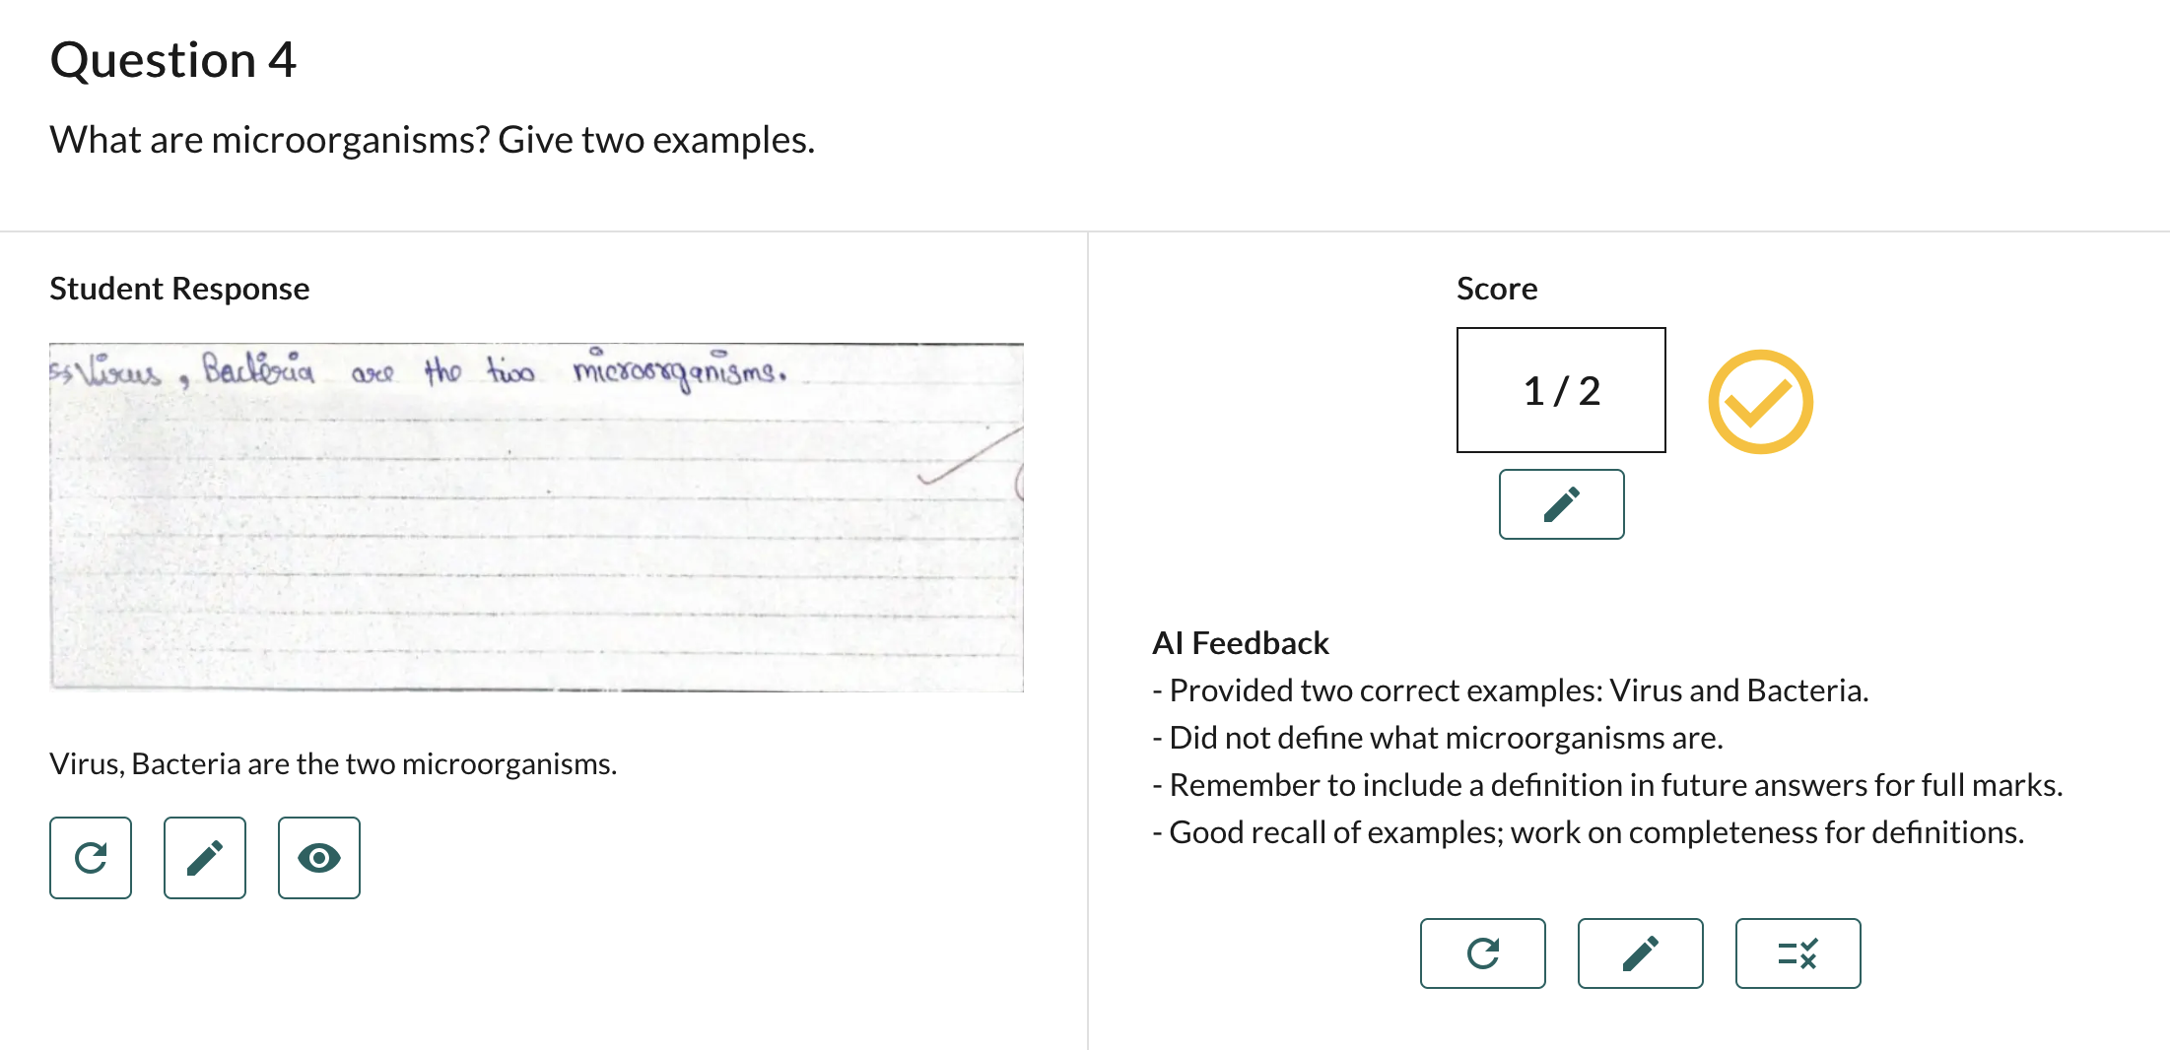2170x1050 pixels.
Task: Adjust the score value in the 1/2 box
Action: (x=1560, y=390)
